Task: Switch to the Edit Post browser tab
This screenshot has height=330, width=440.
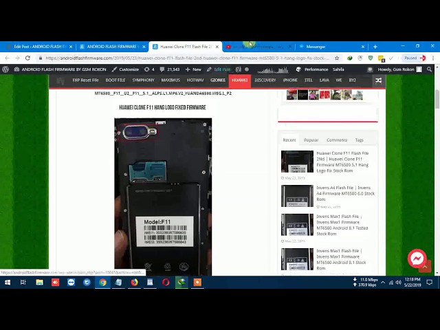Action: click(38, 47)
